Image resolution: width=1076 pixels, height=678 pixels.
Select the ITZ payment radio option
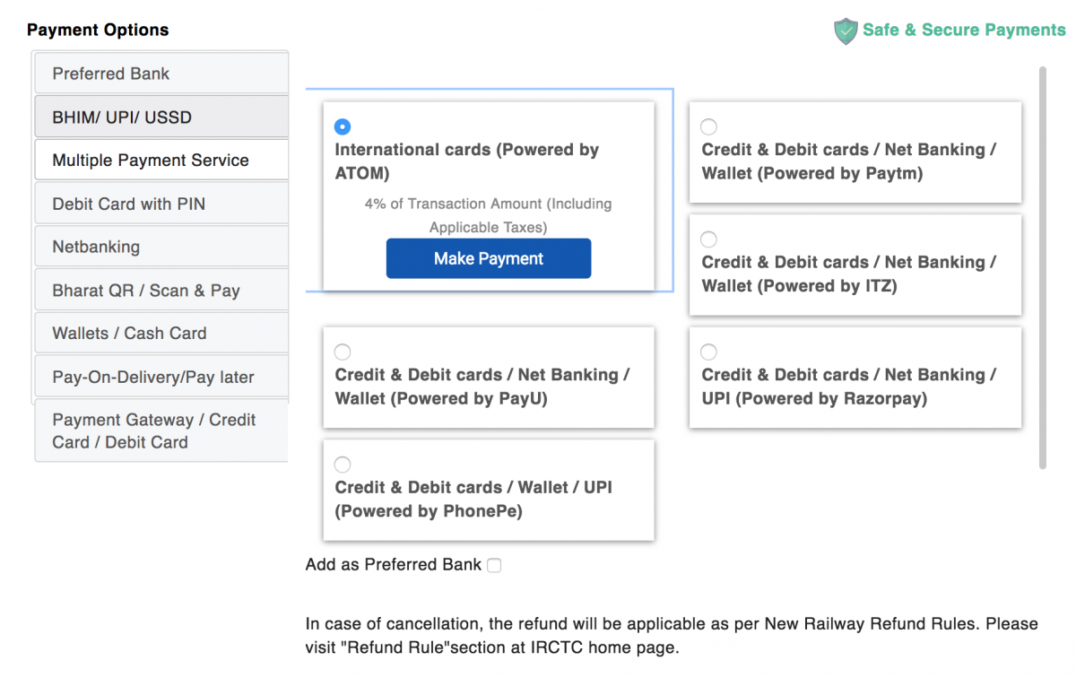708,239
